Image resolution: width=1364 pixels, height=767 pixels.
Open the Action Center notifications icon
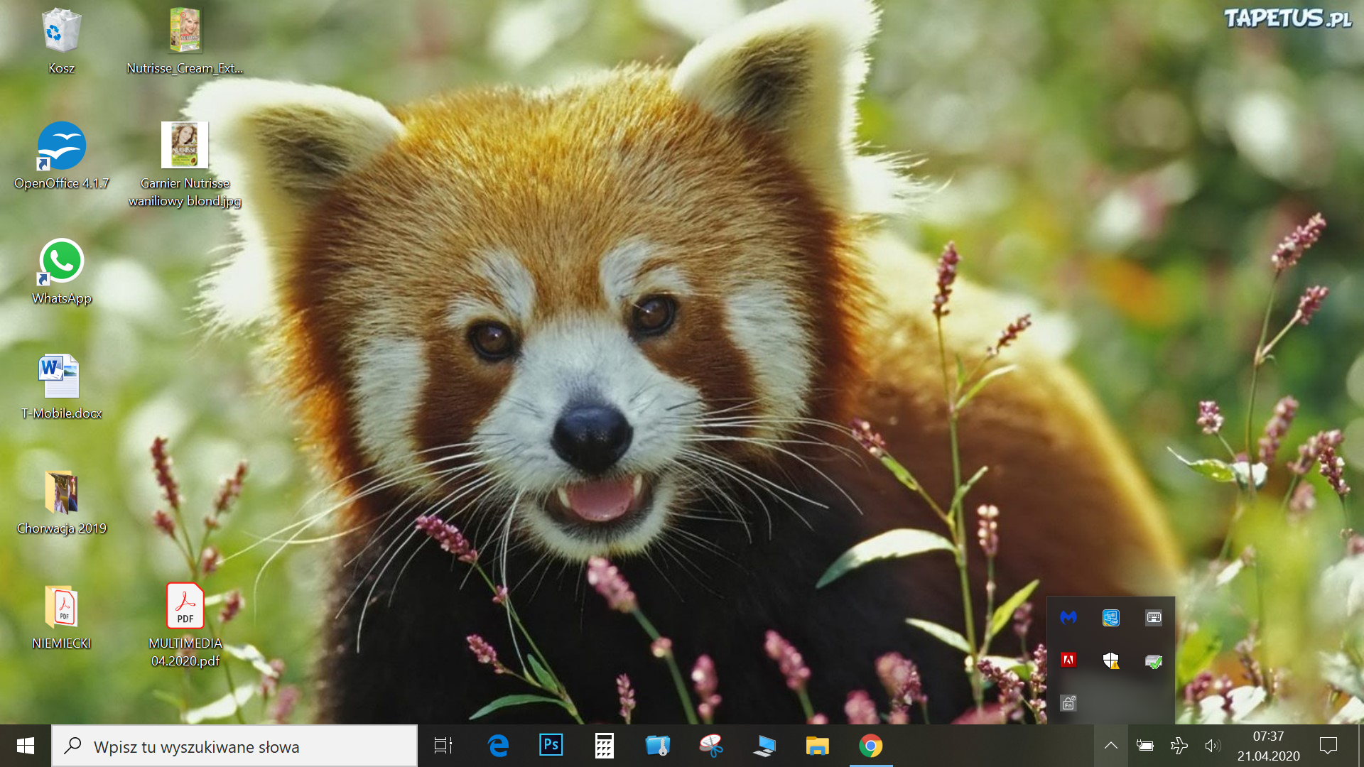(x=1328, y=746)
